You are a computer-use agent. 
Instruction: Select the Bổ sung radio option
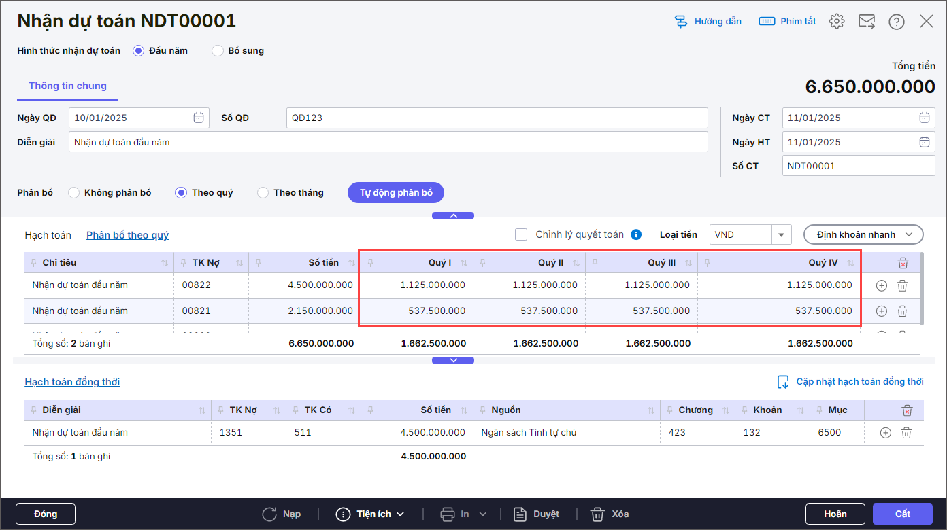point(218,50)
